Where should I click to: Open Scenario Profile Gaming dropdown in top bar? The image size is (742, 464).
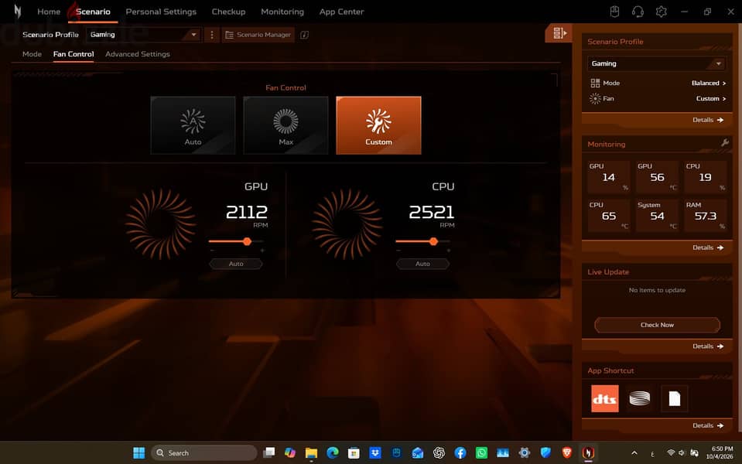pyautogui.click(x=143, y=35)
